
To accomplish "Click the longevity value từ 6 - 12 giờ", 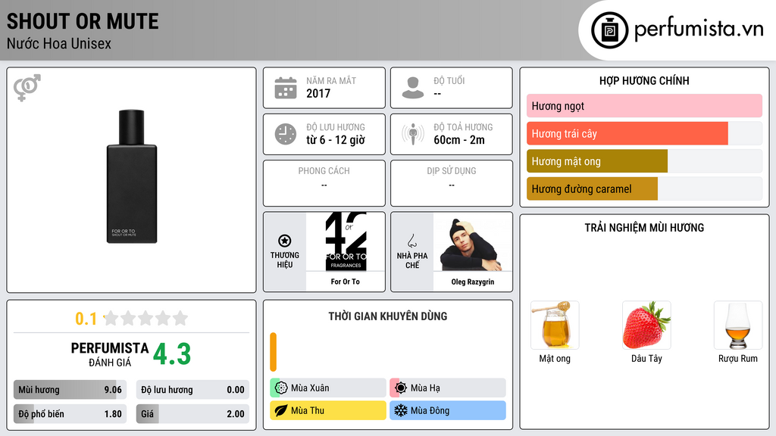I will point(336,140).
